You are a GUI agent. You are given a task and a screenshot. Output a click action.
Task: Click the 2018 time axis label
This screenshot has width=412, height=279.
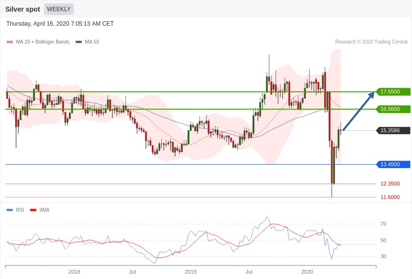tap(74, 272)
